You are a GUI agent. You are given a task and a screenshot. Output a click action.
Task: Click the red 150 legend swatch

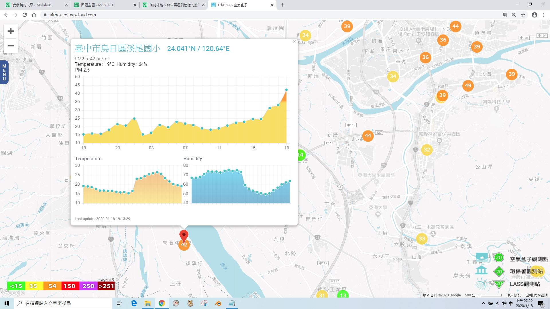pos(70,286)
